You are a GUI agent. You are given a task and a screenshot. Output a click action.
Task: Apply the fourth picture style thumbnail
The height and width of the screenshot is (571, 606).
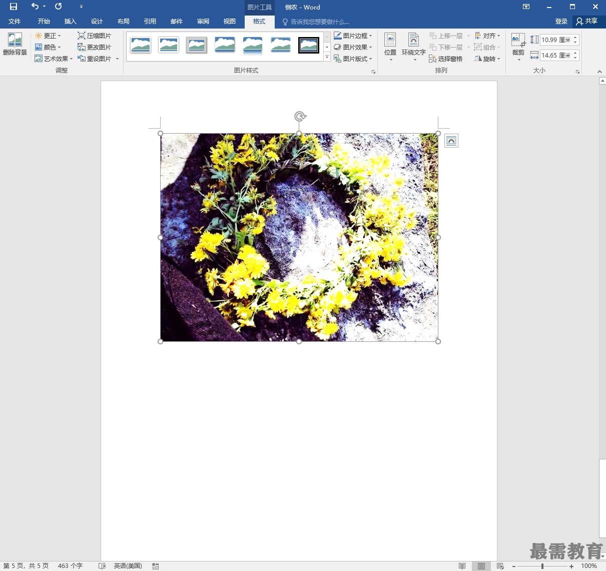[x=225, y=45]
